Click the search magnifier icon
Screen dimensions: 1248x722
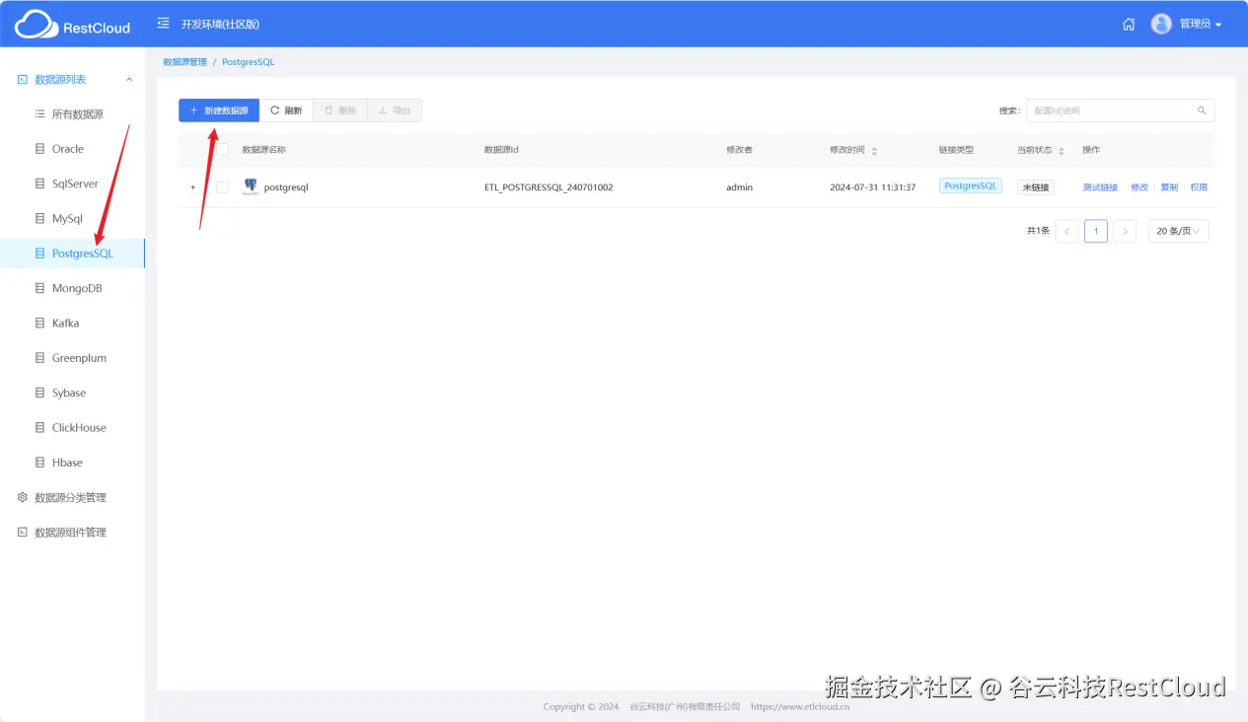1202,110
